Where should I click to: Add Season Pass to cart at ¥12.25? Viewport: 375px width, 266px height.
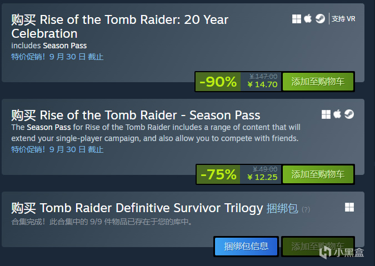click(x=318, y=174)
